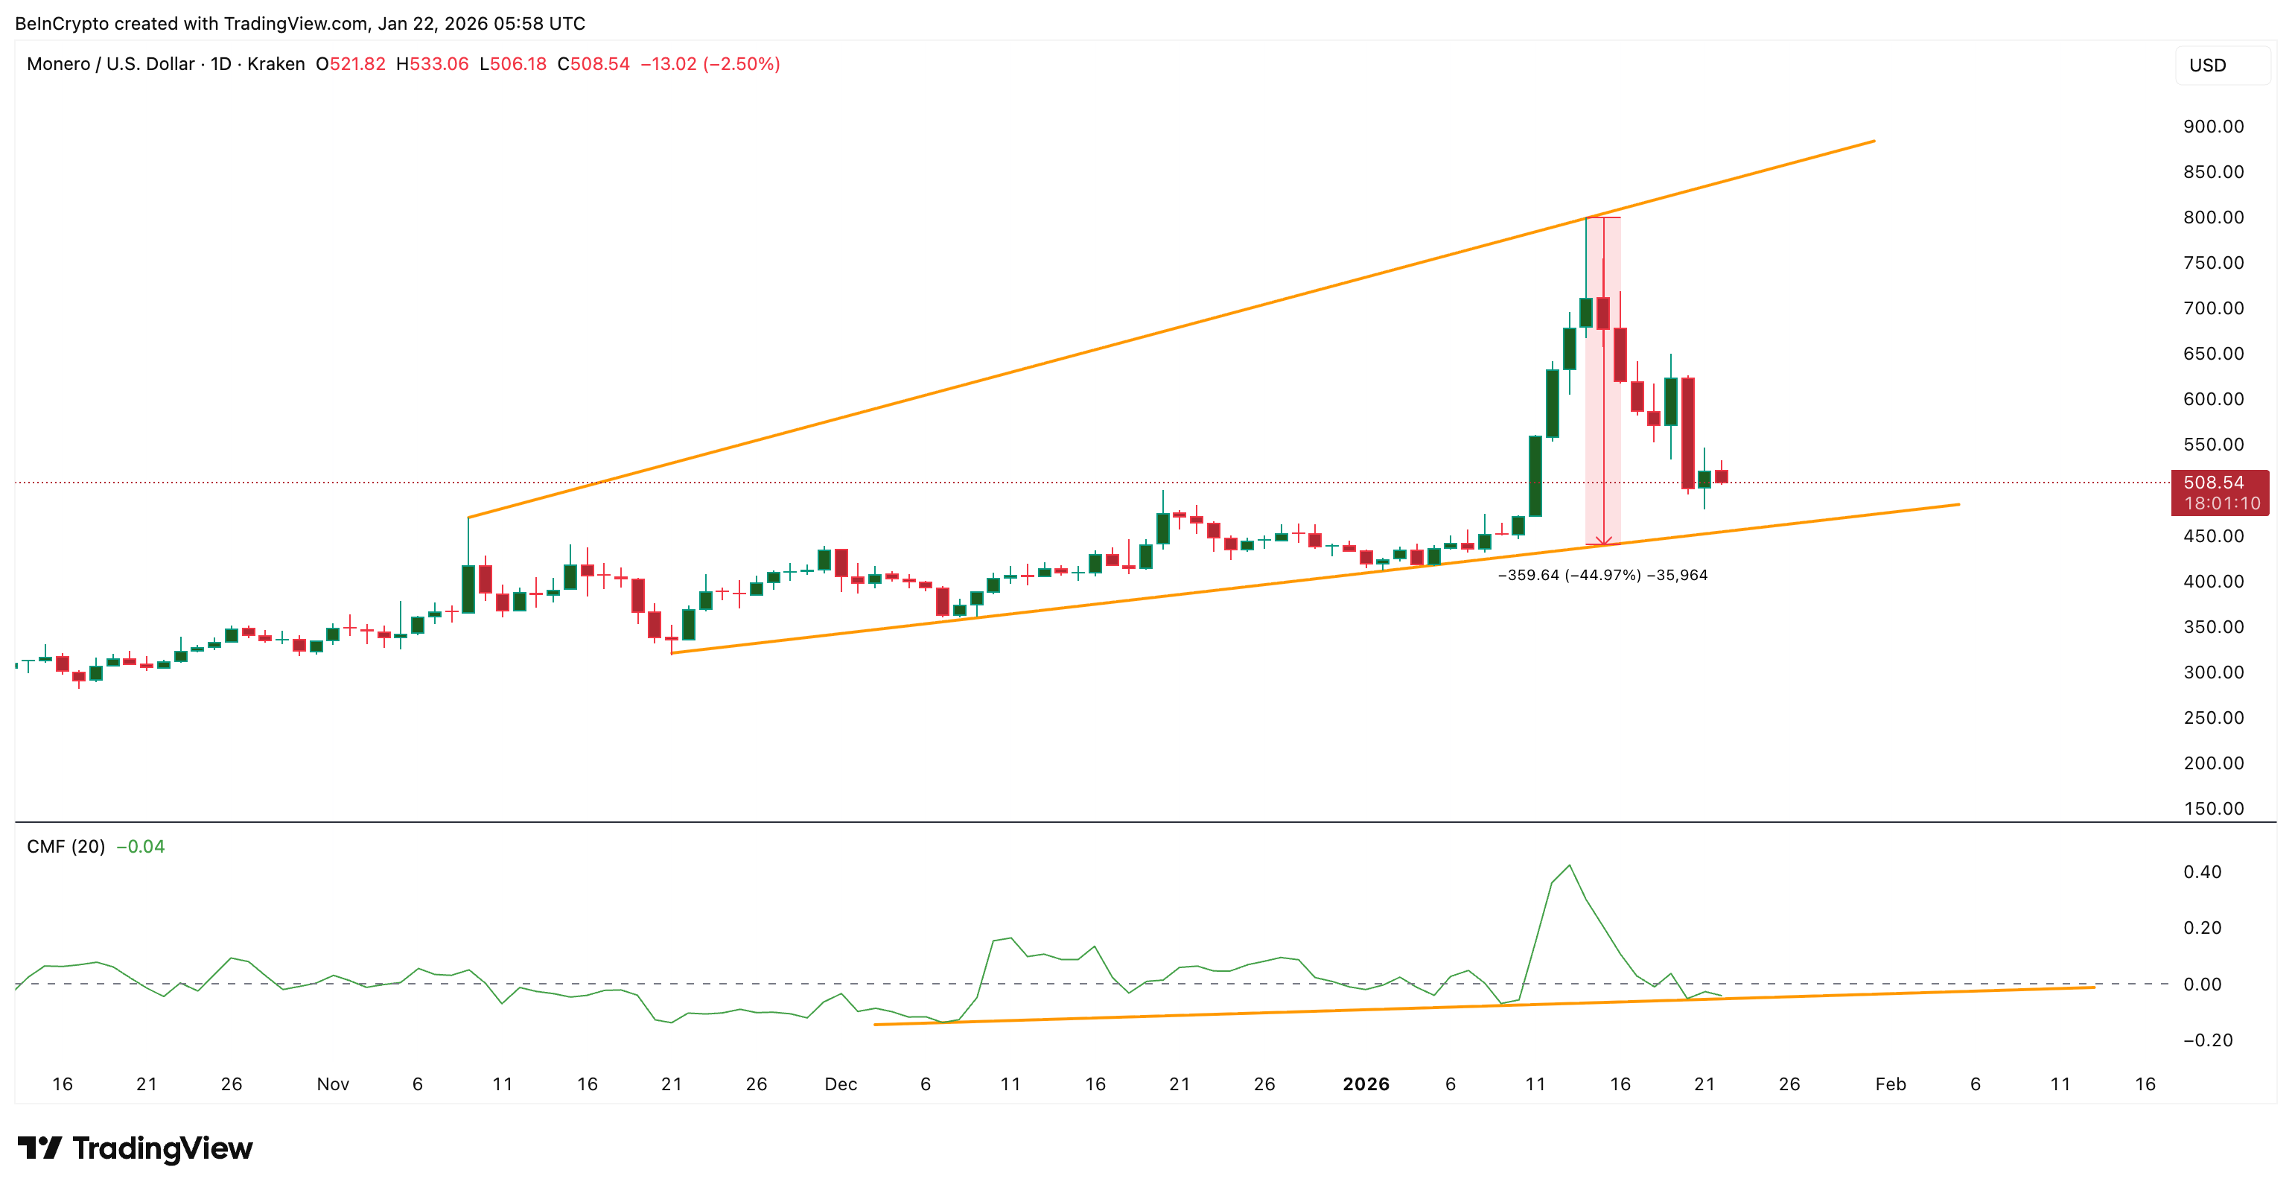Click the 0.40 CMF scale label
Viewport: 2292px width, 1193px height.
pos(2202,872)
